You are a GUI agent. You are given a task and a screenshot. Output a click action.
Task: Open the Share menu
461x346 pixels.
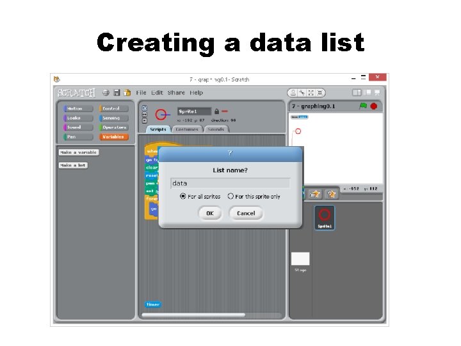tap(176, 93)
